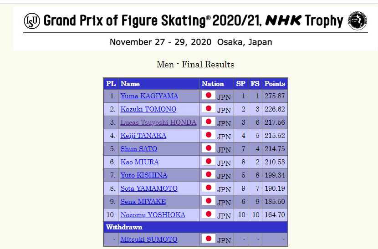Click the Japan flag in Sota YAMAMOTO's row
This screenshot has width=378, height=249.
click(209, 188)
